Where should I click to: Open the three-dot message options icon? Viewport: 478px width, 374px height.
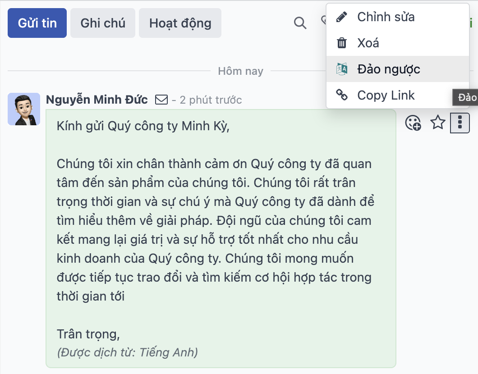pos(460,122)
